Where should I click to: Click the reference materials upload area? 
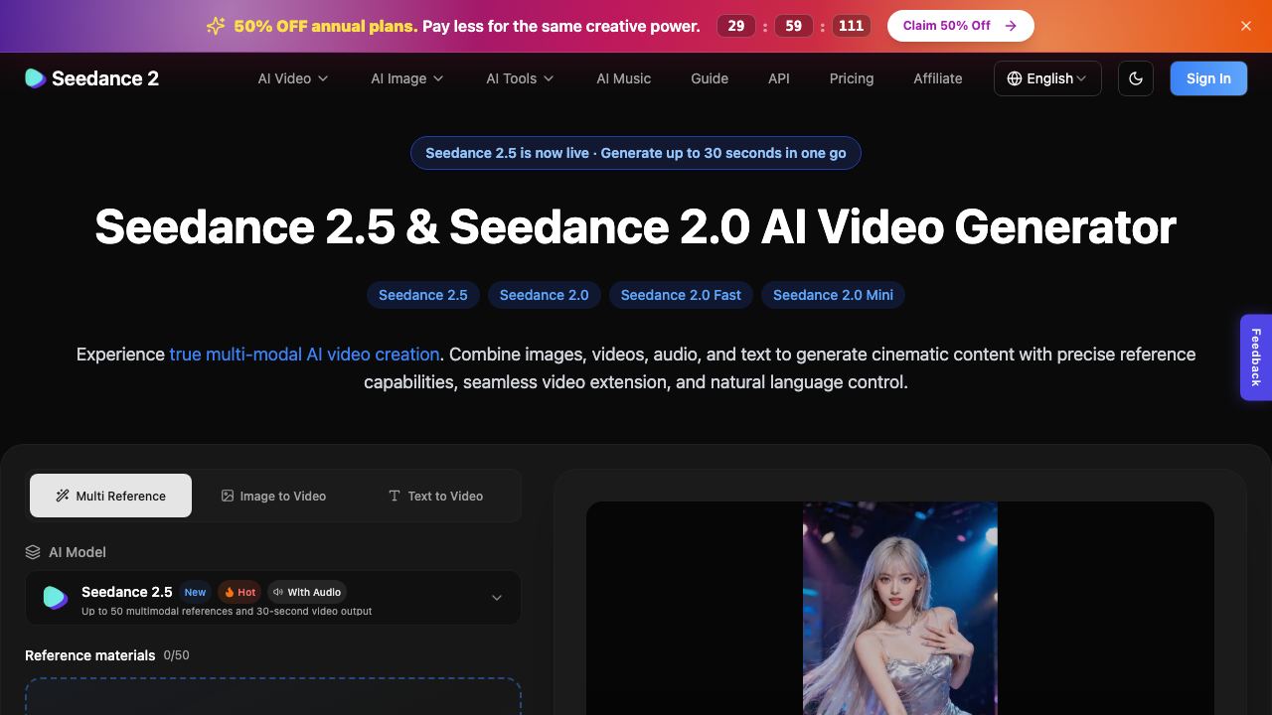(273, 696)
